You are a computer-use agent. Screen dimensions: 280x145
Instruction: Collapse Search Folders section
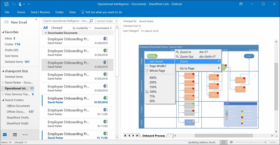point(3,100)
